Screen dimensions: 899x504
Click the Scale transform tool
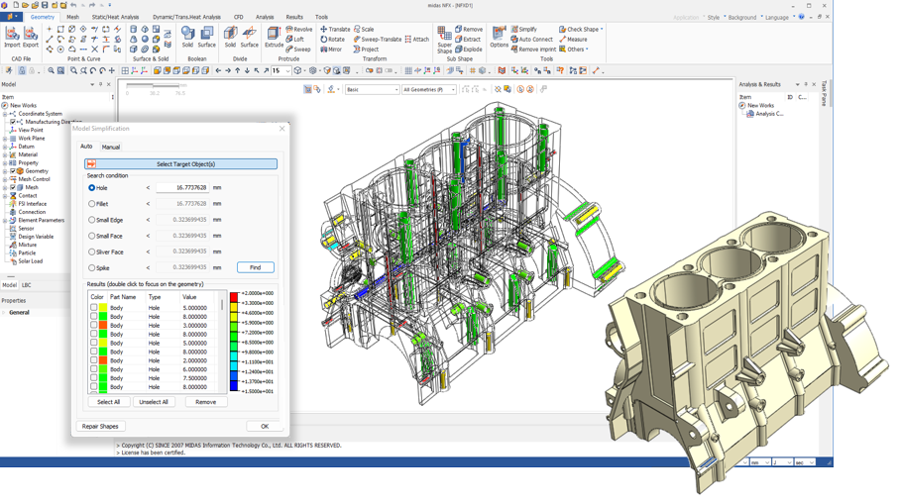364,29
